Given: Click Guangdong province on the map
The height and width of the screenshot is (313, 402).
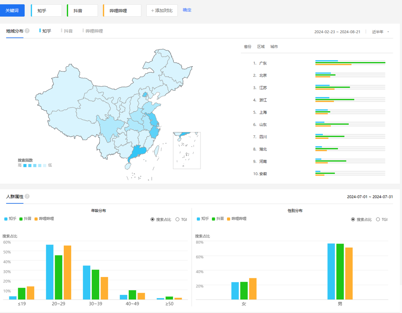Looking at the screenshot, I should tap(138, 151).
